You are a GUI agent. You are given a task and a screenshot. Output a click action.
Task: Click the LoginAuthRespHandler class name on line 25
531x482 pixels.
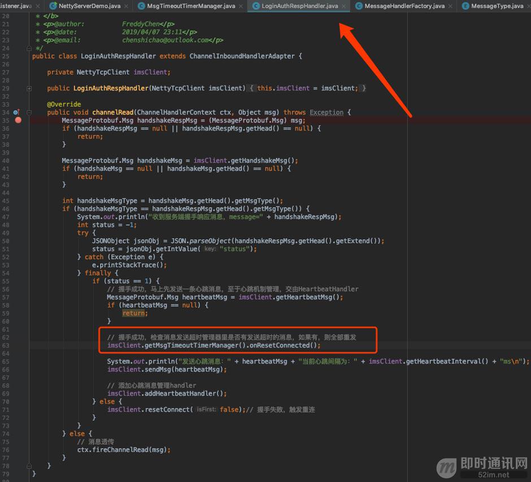pyautogui.click(x=118, y=56)
